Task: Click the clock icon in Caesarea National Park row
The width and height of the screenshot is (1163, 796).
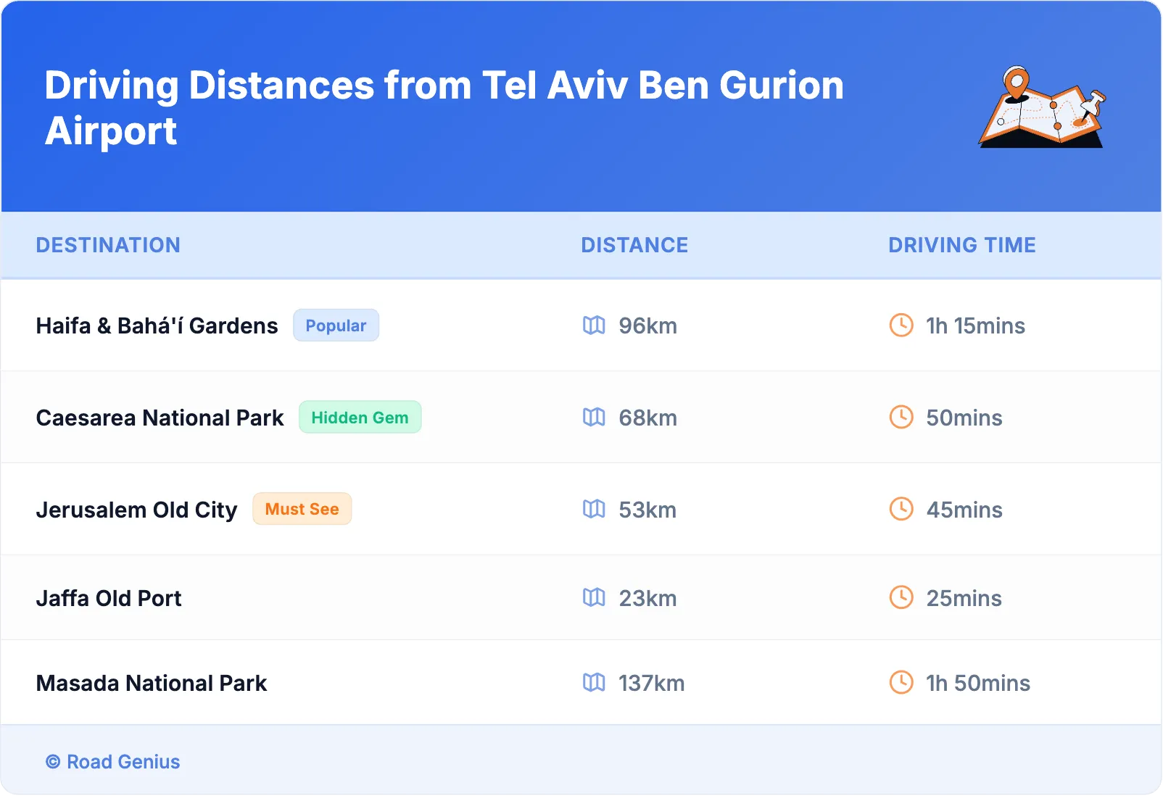Action: (901, 417)
